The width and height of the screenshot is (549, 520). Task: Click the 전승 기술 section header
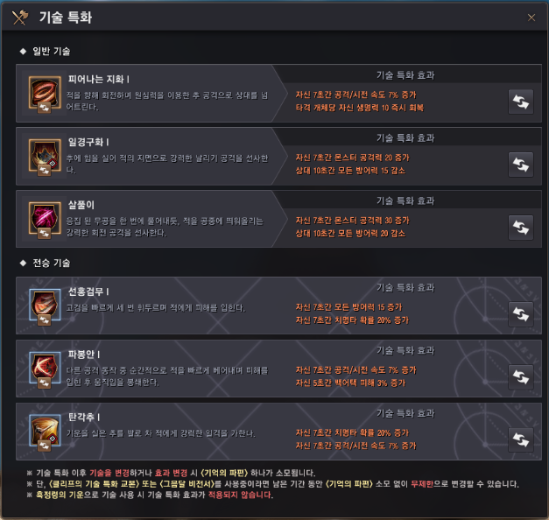(51, 263)
